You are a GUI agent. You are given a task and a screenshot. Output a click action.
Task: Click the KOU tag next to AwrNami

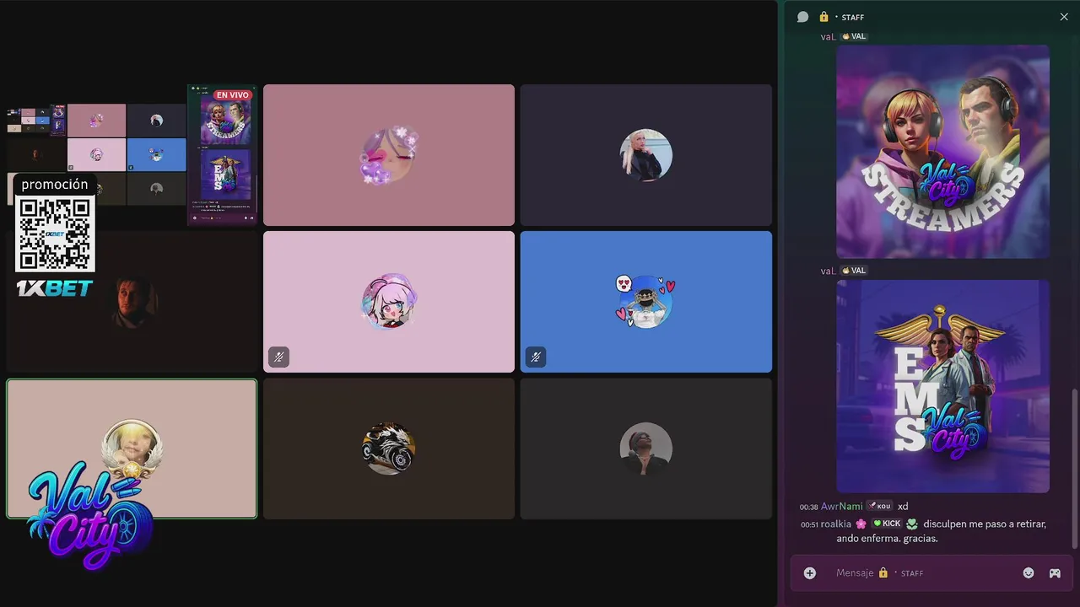(880, 507)
